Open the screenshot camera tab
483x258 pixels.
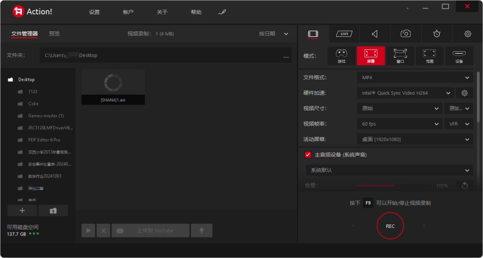coord(406,34)
